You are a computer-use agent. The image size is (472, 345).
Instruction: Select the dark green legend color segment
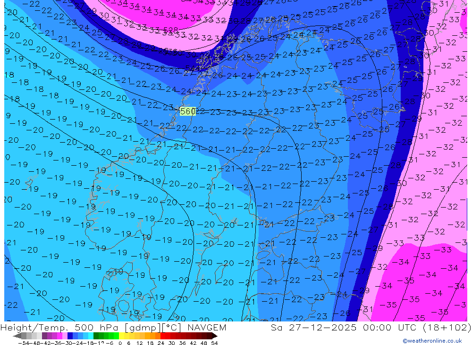(96, 336)
